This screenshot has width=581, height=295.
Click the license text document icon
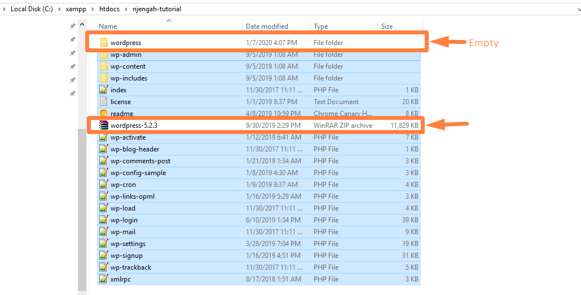(x=104, y=102)
